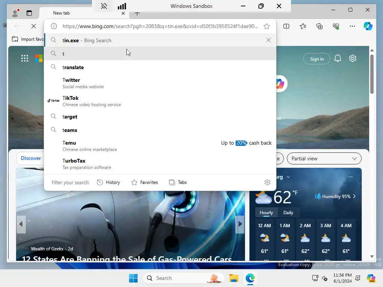Click Microsoft Edge taskbar icon
This screenshot has height=287, width=383.
pyautogui.click(x=250, y=278)
